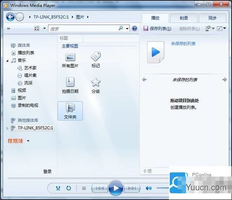Go to previous list with left arrow
The width and height of the screenshot is (232, 200).
pos(144,79)
